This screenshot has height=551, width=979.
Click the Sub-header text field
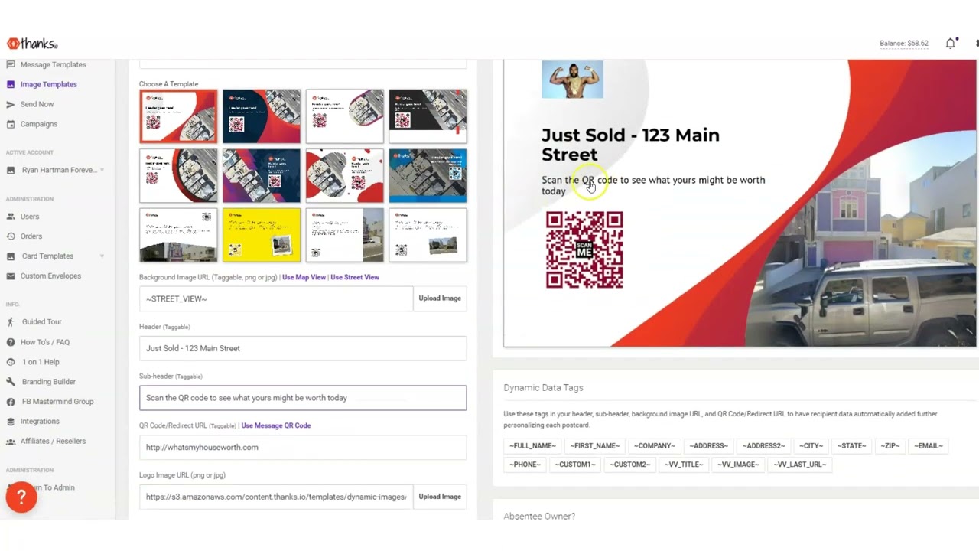pos(303,398)
